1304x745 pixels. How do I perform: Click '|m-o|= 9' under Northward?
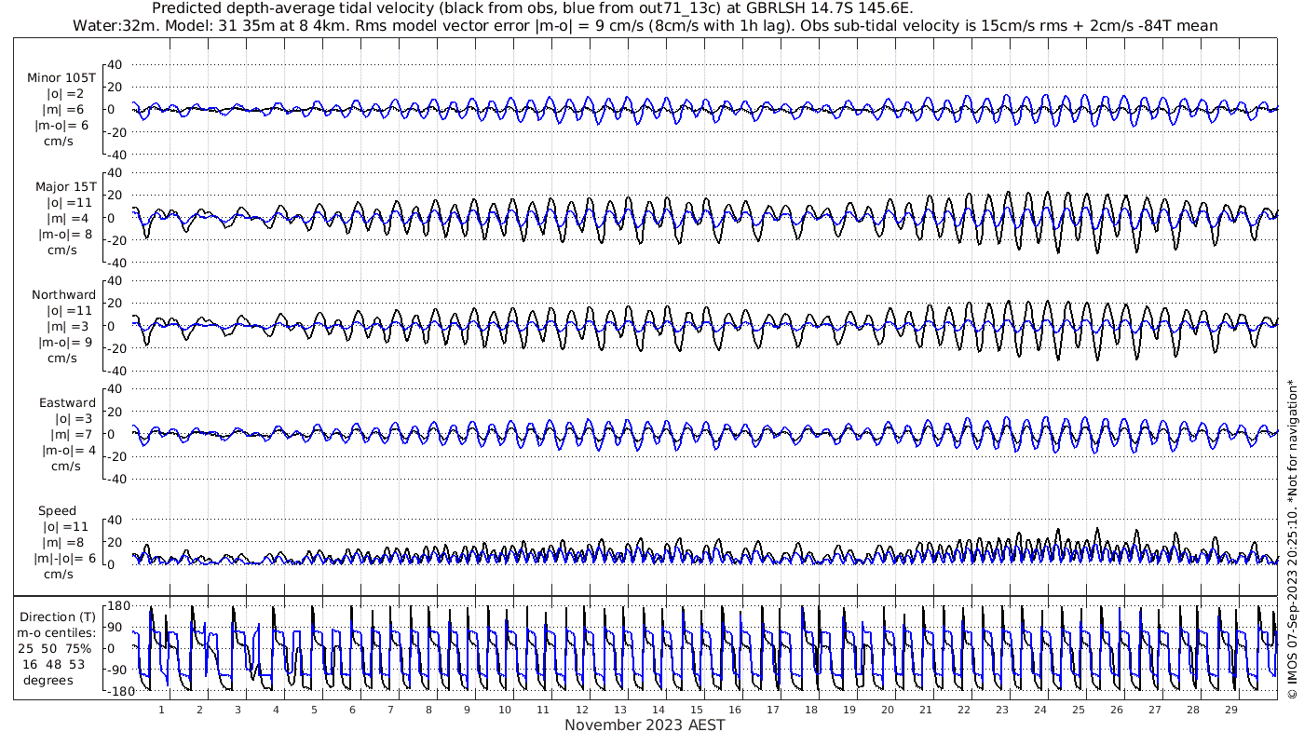click(x=64, y=342)
